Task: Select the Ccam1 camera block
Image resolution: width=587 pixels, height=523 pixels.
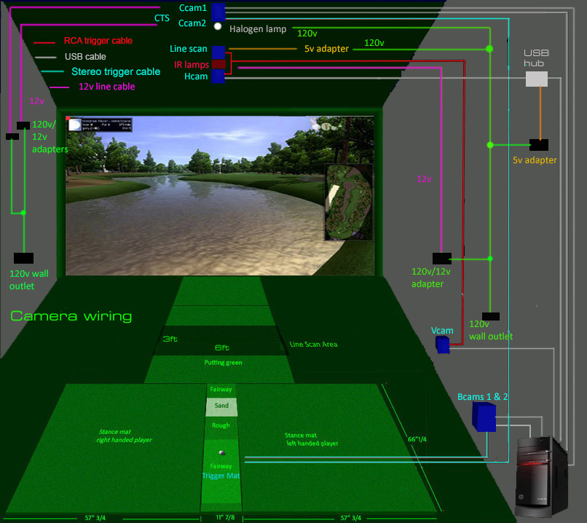Action: 217,9
